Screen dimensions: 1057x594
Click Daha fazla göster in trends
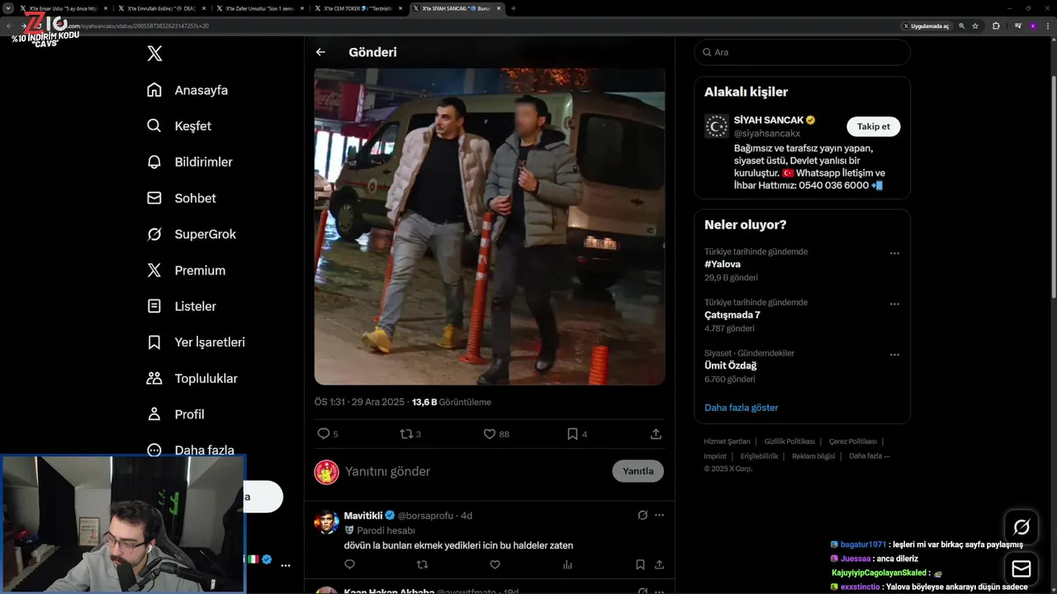tap(741, 408)
